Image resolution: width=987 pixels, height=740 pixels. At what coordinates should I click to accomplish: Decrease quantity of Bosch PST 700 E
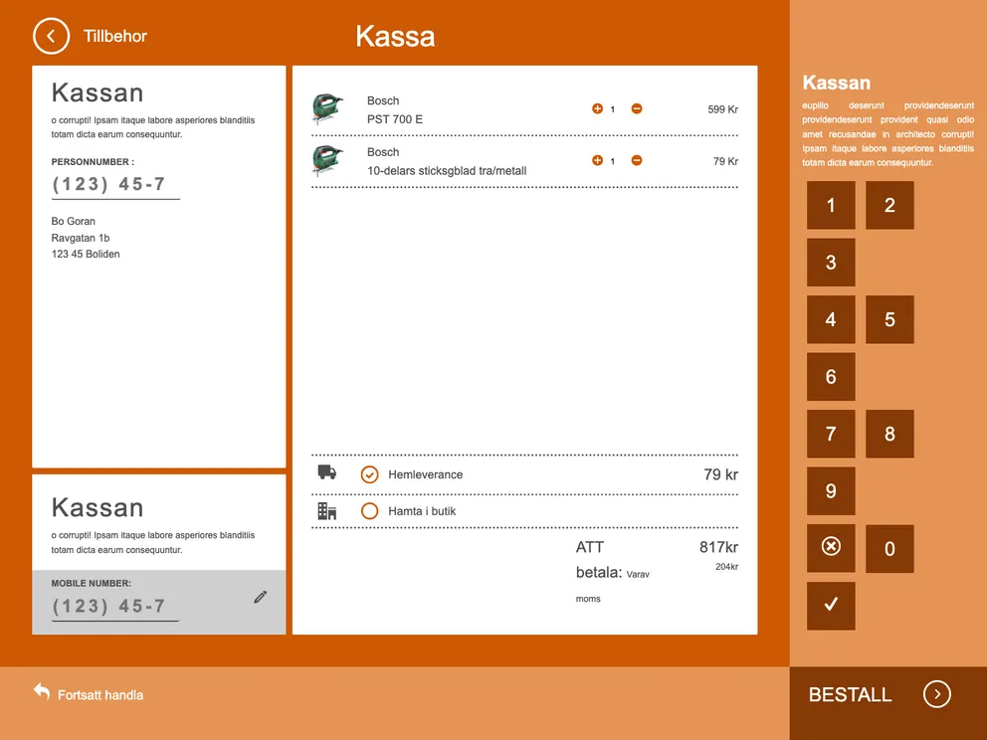(x=637, y=108)
